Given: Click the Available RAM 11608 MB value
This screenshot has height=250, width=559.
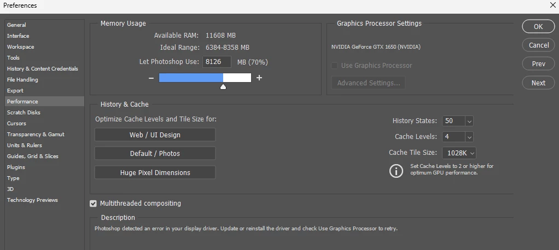Looking at the screenshot, I should tap(220, 36).
